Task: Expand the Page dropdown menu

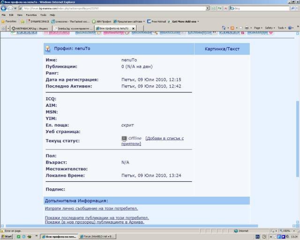Action: point(258,28)
